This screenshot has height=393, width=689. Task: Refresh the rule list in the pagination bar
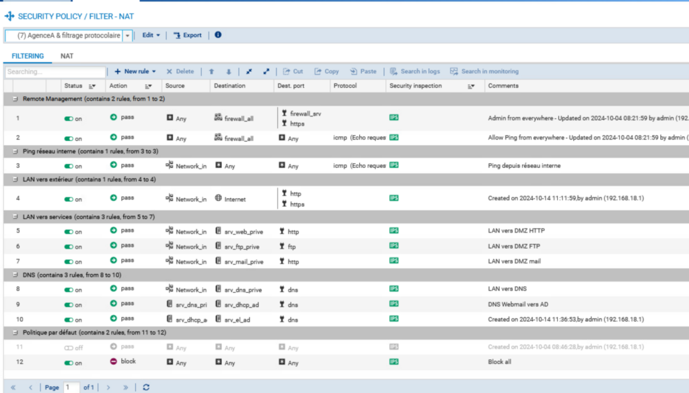[146, 387]
